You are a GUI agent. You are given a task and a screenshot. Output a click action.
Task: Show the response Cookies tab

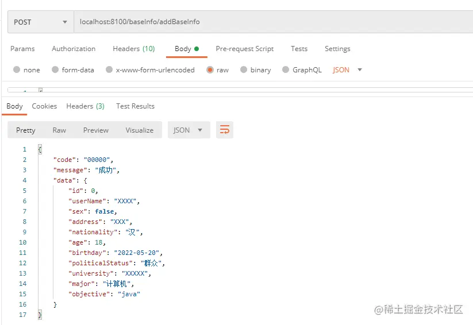tap(44, 106)
